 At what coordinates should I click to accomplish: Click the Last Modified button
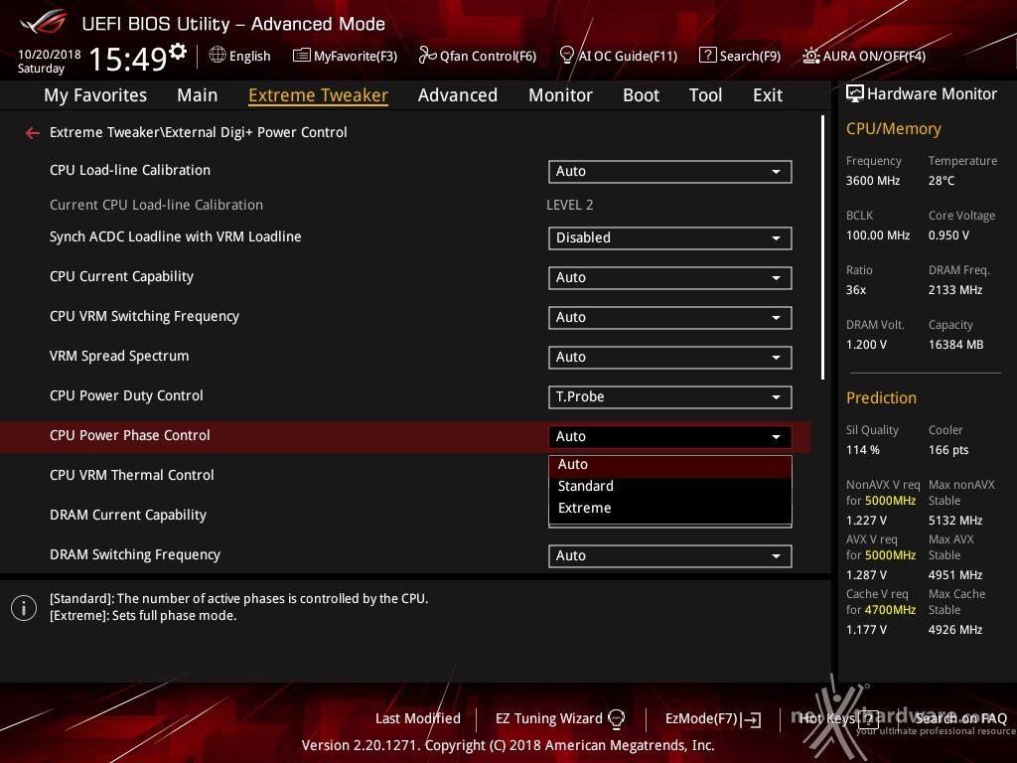418,718
